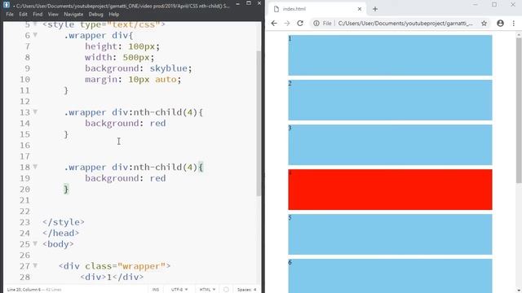
Task: View site information for the File URL
Action: 323,24
